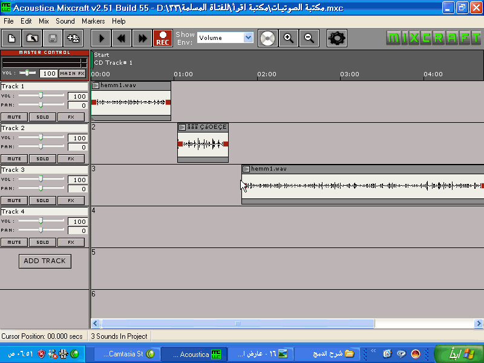This screenshot has width=484, height=363.
Task: Switch to the Camtasia taskbar button
Action: pos(127,354)
